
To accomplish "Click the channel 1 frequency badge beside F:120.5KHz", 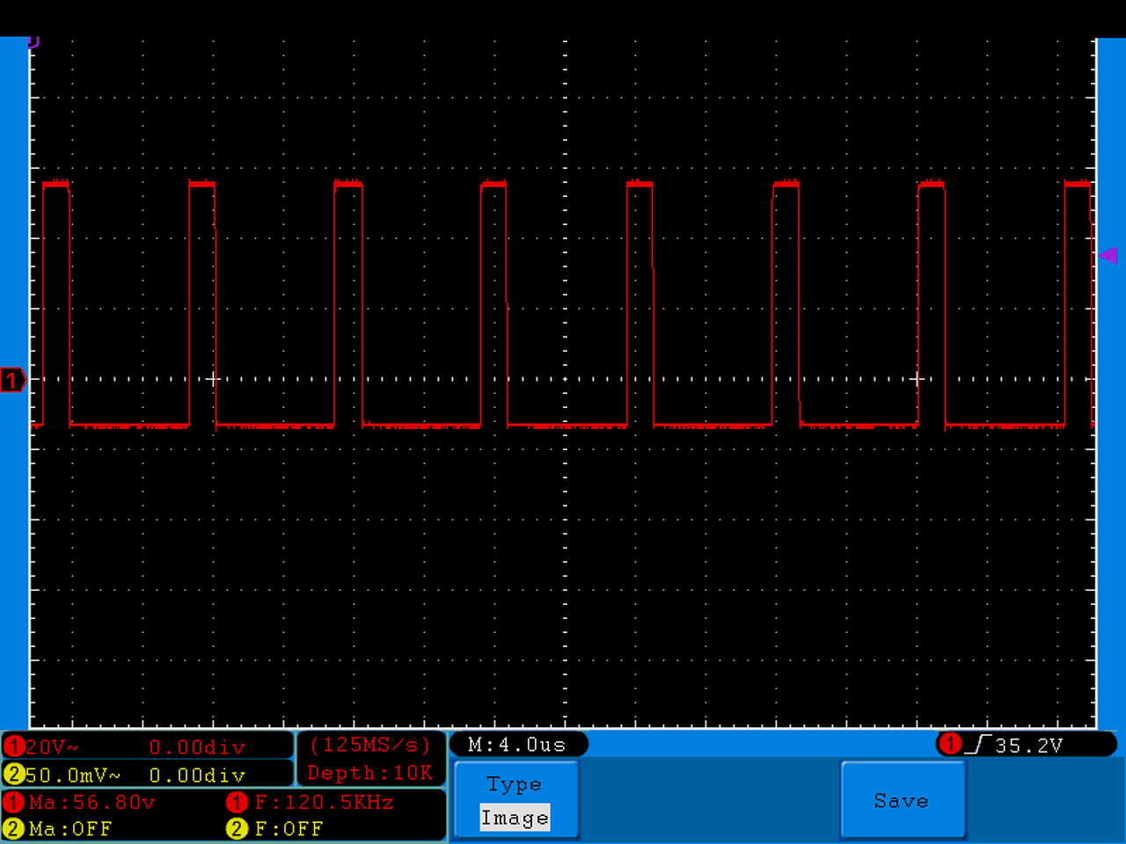I will click(x=237, y=802).
